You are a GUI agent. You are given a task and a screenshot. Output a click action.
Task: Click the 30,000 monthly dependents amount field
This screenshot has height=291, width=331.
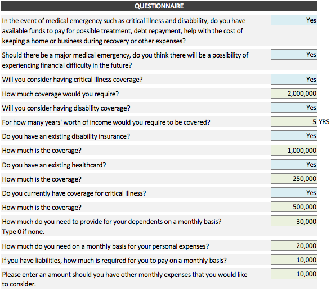coord(294,221)
